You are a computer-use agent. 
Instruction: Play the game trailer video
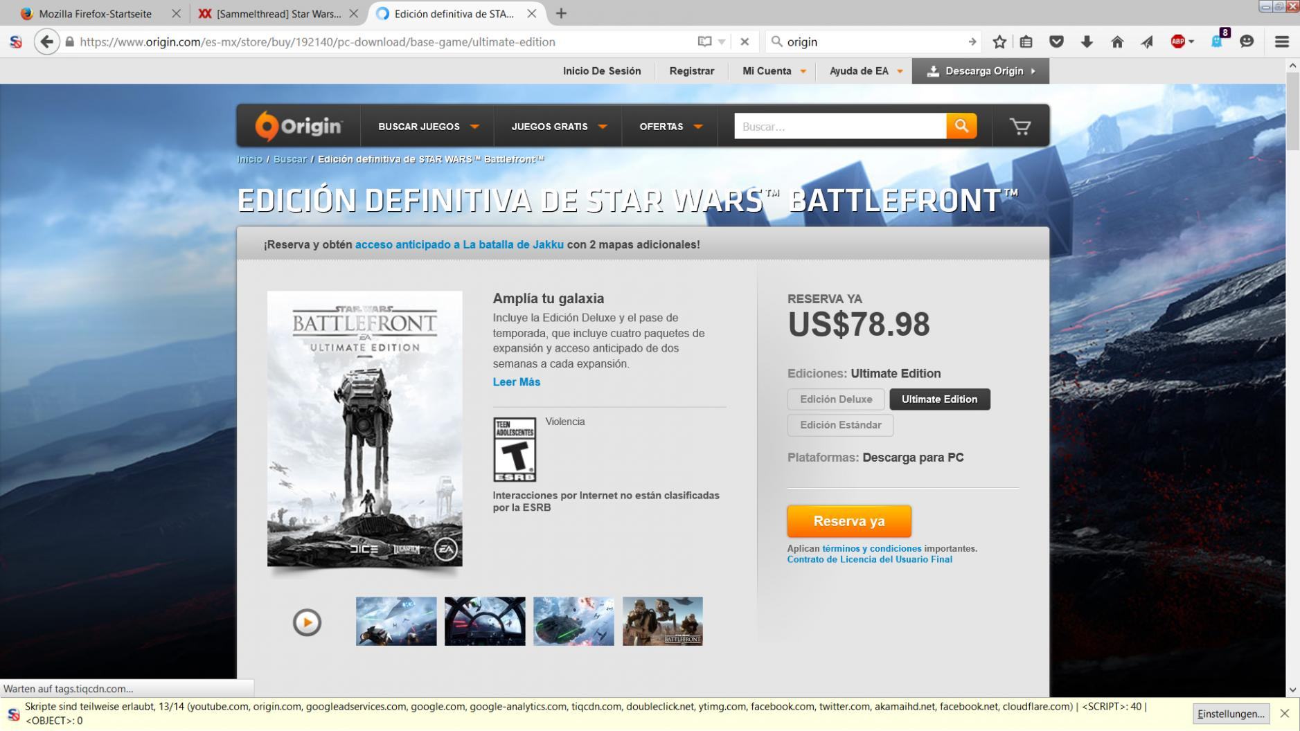[307, 622]
